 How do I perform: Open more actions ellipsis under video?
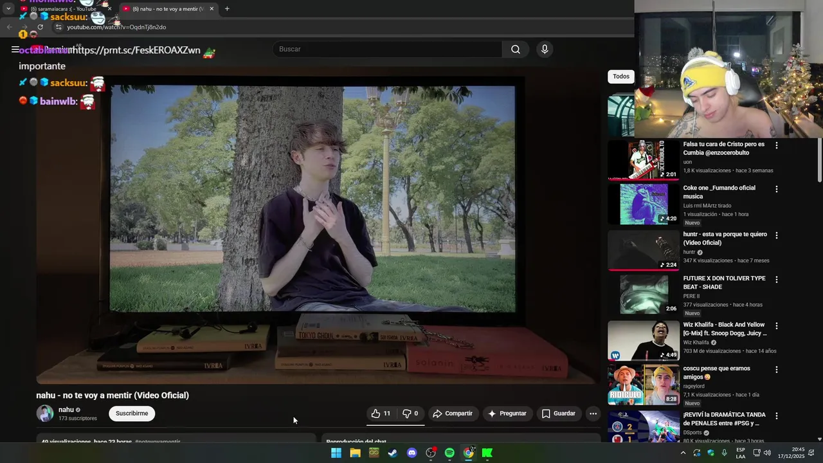(593, 413)
